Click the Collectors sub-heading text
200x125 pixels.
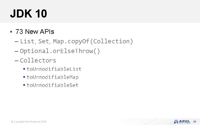(x=38, y=60)
